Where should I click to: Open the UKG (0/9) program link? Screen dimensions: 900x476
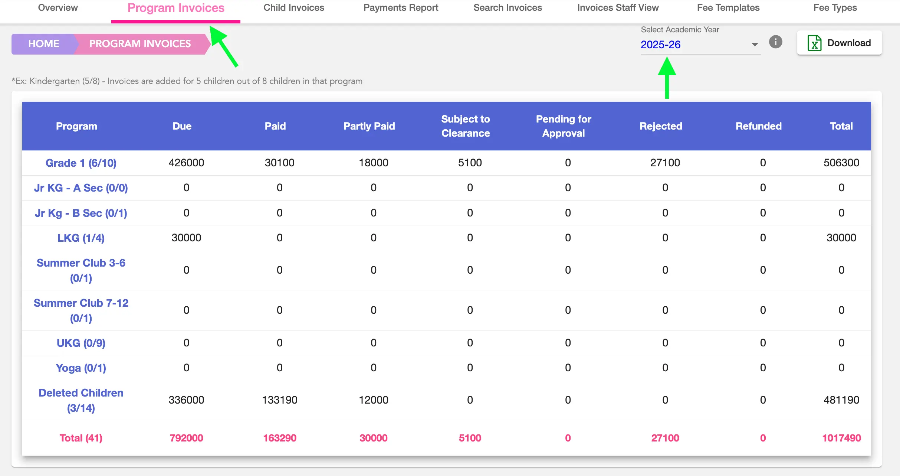click(81, 343)
